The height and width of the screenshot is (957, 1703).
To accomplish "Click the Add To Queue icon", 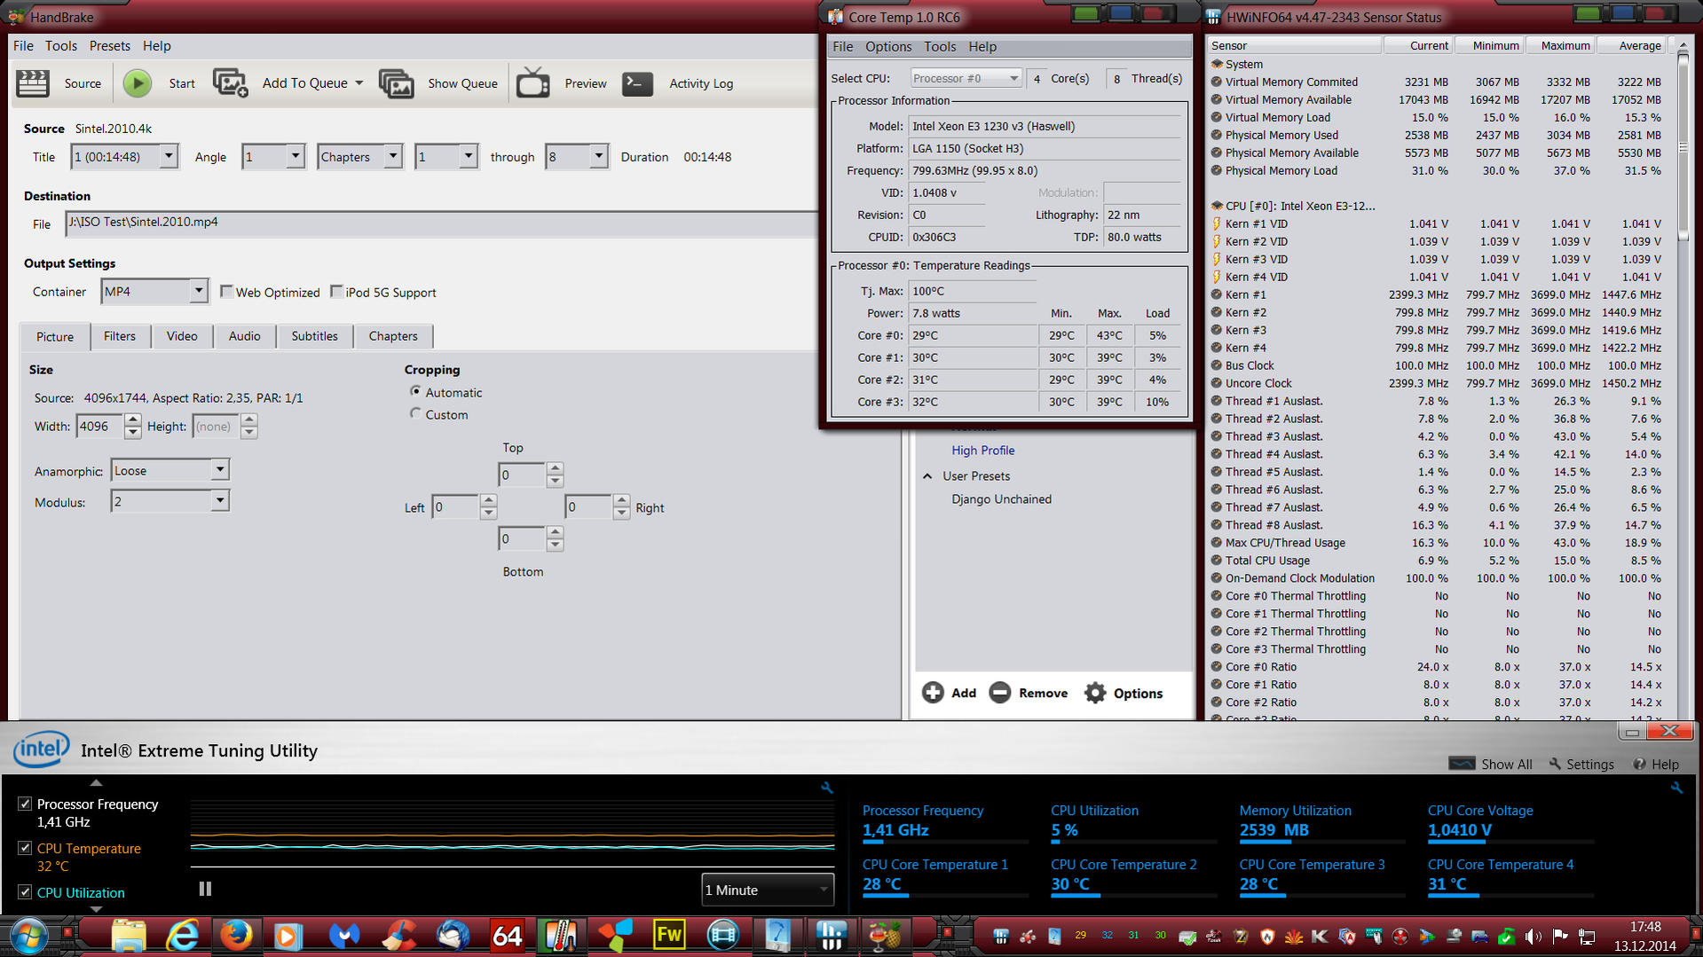I will pos(230,83).
